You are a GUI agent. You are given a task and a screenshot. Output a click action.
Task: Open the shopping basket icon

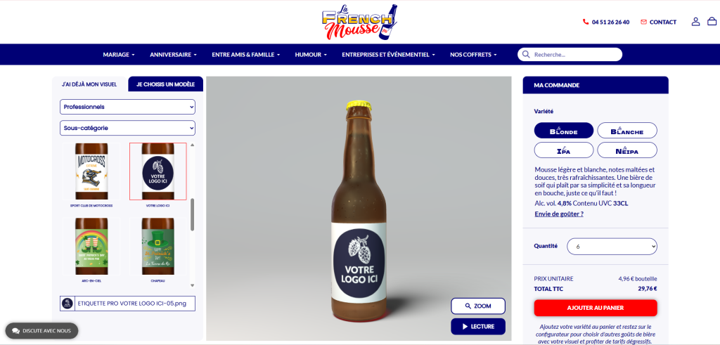tap(712, 22)
